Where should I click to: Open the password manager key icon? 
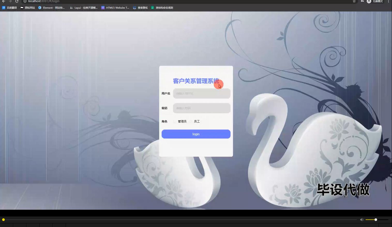[x=362, y=2]
